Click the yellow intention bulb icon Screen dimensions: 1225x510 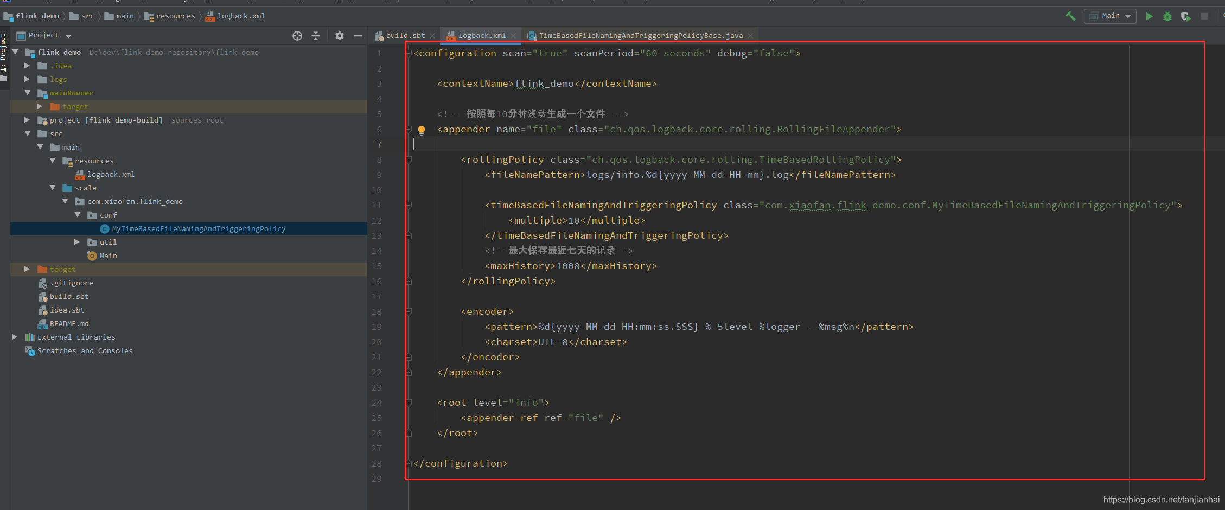click(x=422, y=130)
